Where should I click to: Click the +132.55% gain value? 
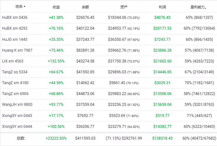pos(56,61)
